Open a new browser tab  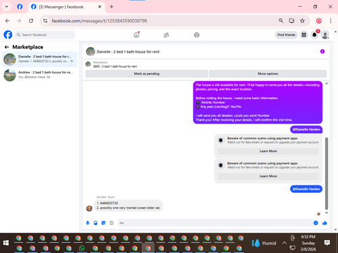click(112, 7)
